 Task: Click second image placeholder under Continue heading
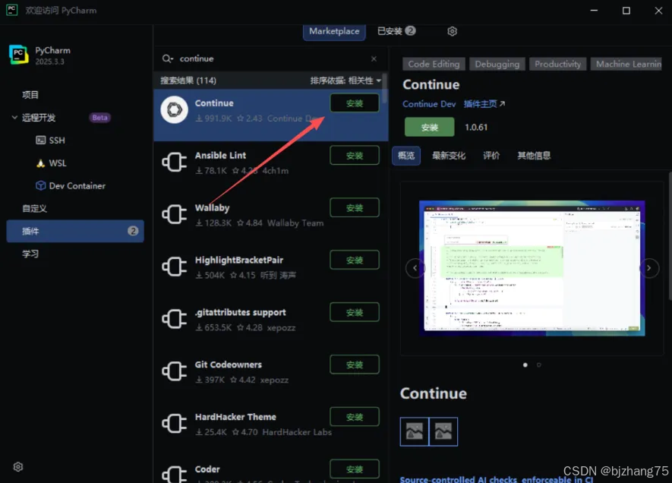(x=443, y=431)
